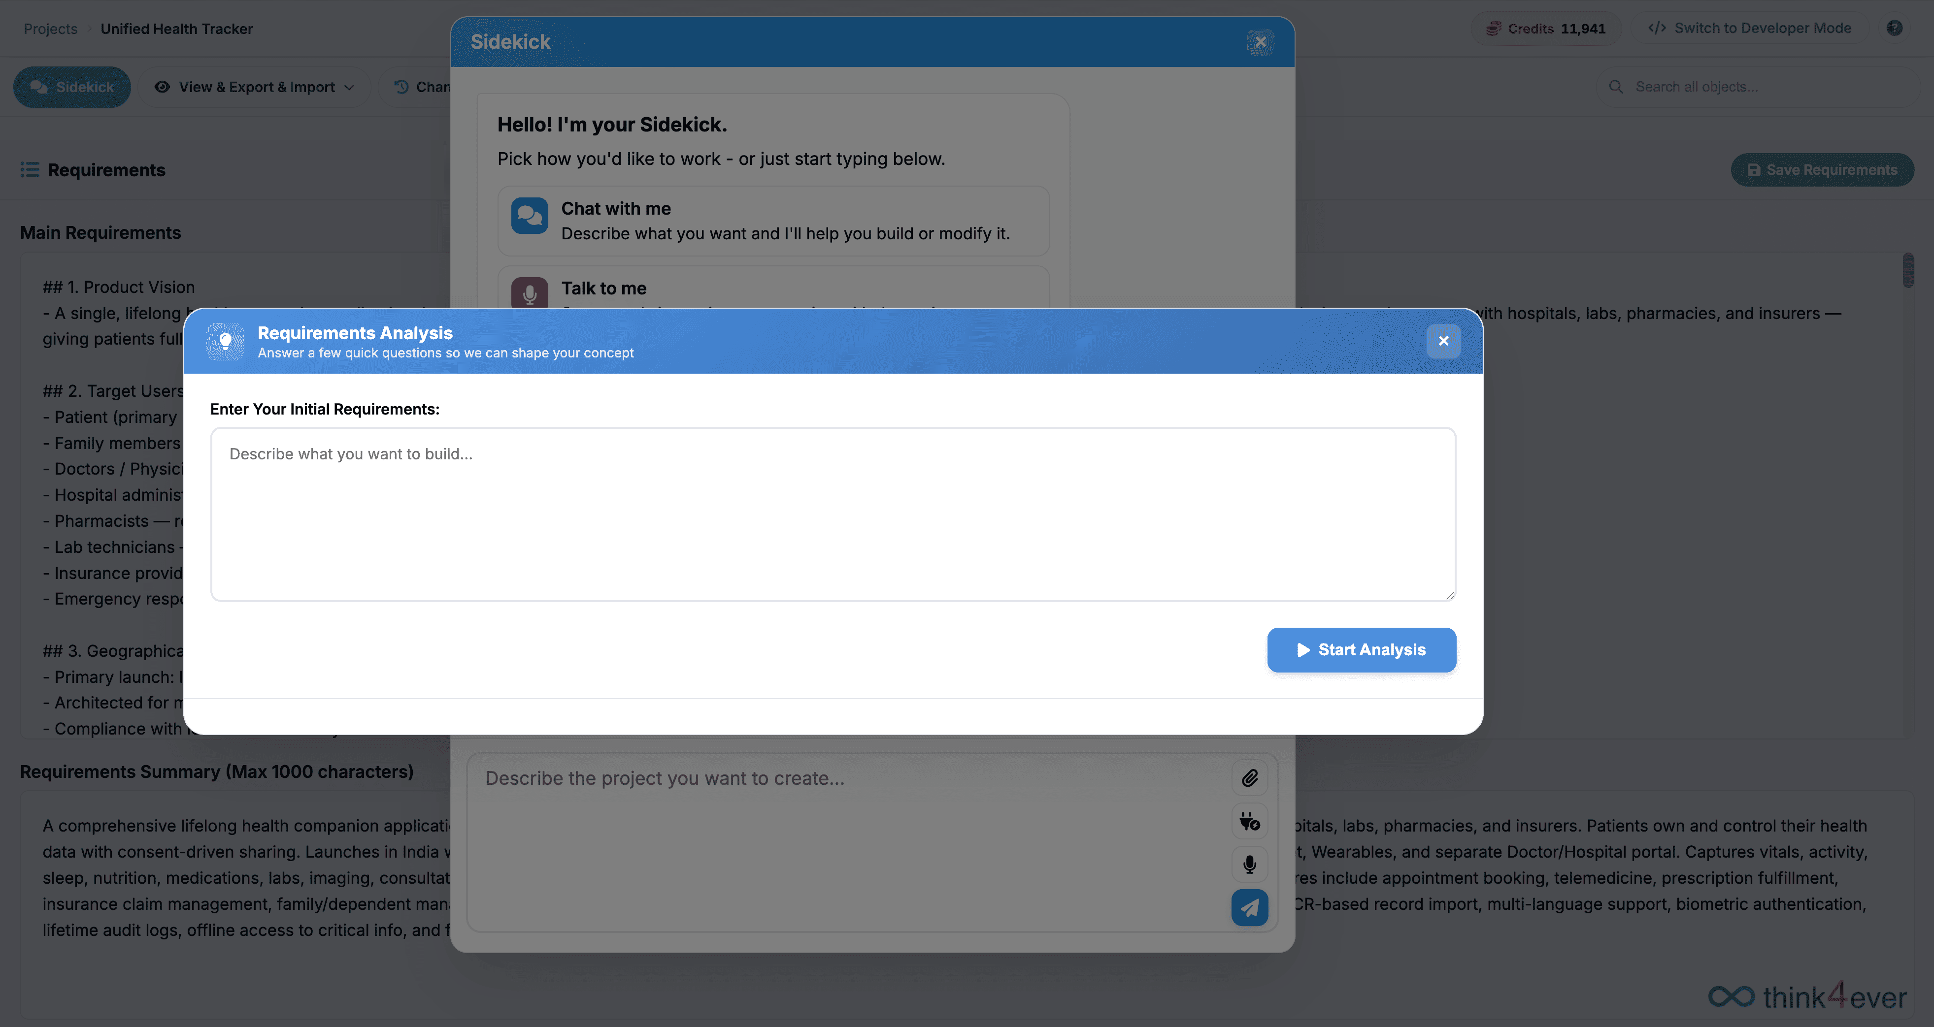This screenshot has width=1934, height=1027.
Task: Focus the Describe what you want to build field
Action: (x=833, y=514)
